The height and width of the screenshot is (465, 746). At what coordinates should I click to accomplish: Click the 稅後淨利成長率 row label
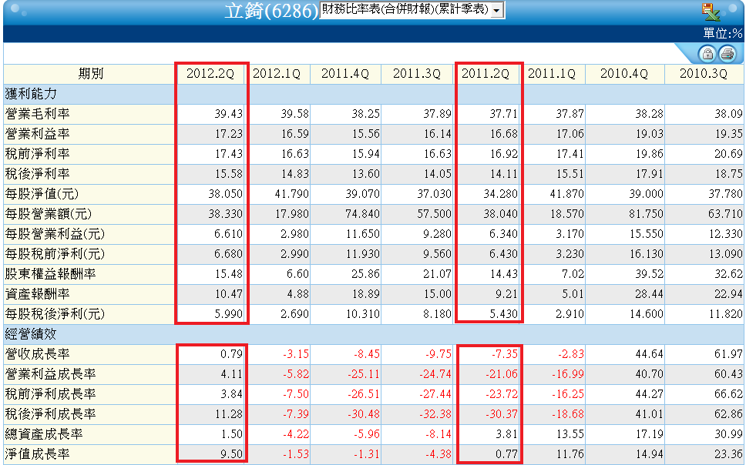tap(50, 413)
